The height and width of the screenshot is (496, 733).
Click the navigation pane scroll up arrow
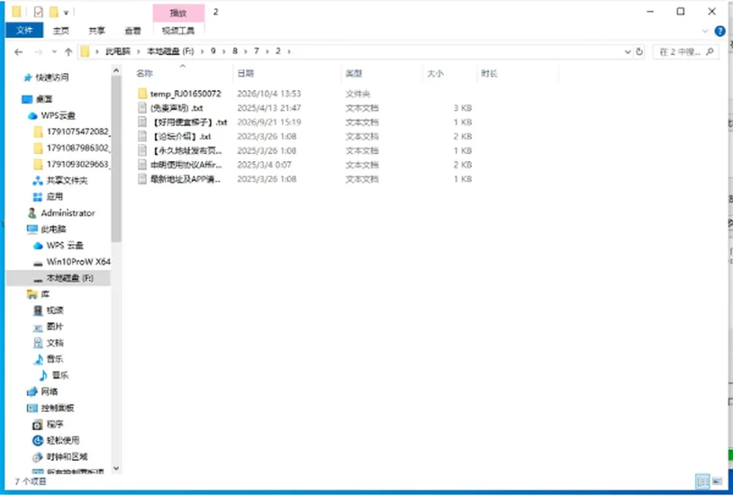point(116,70)
